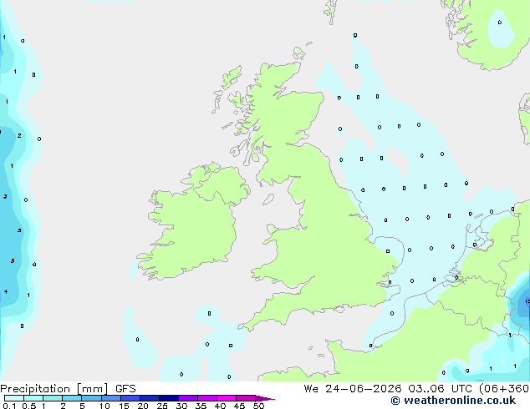The image size is (530, 409).
Task: Click the '0.1' legend label
Action: [x=9, y=406]
